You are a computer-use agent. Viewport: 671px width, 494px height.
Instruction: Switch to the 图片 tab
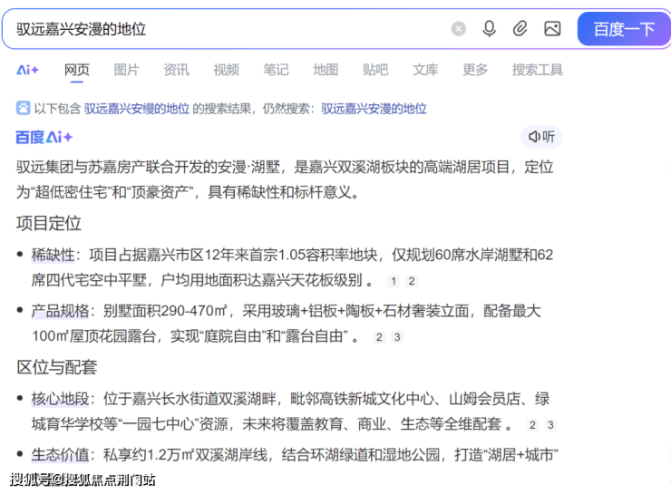pos(127,70)
